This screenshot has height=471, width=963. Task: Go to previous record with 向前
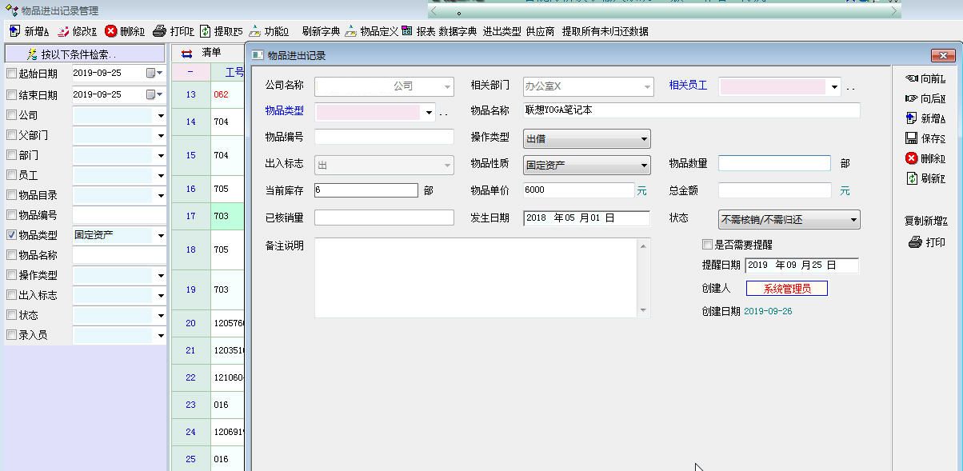(911, 78)
